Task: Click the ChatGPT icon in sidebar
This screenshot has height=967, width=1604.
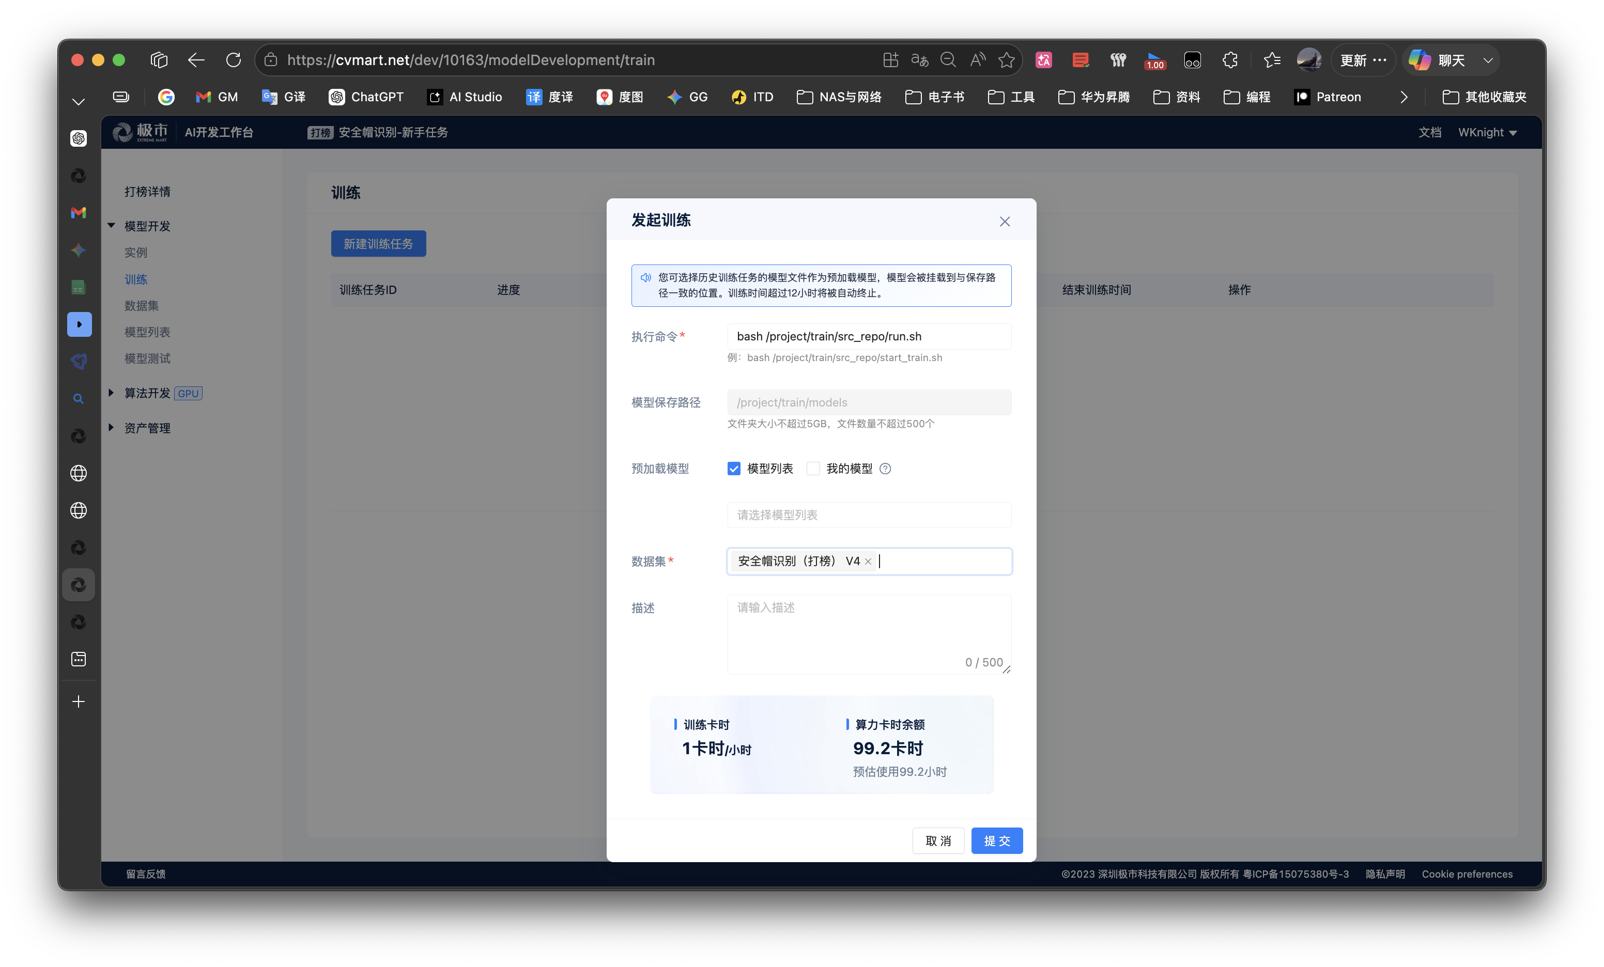Action: 79,138
